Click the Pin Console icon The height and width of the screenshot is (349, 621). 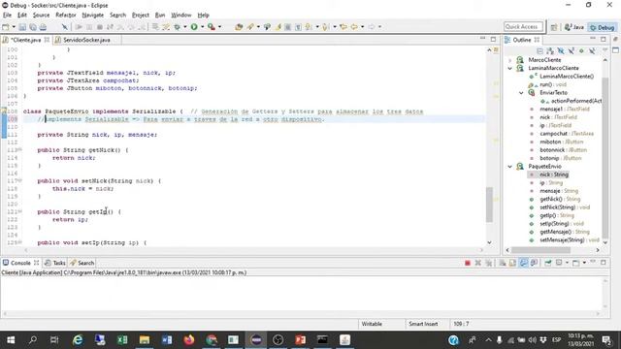(547, 263)
